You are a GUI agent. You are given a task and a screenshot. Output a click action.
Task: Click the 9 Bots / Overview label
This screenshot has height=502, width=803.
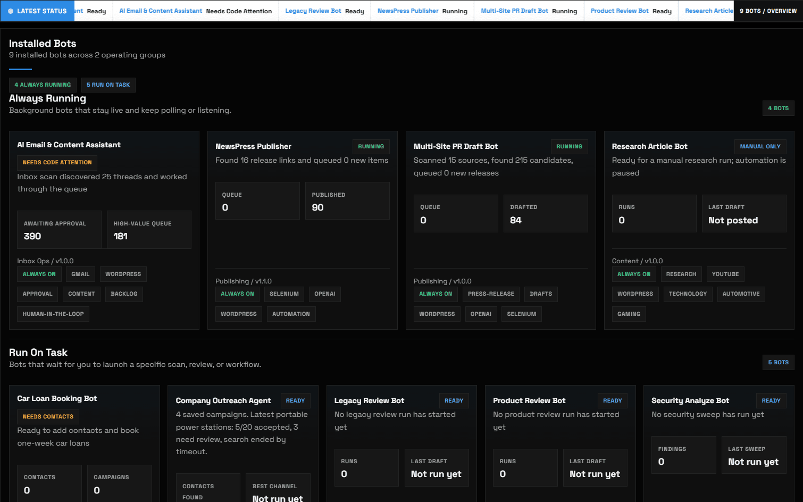(x=768, y=11)
